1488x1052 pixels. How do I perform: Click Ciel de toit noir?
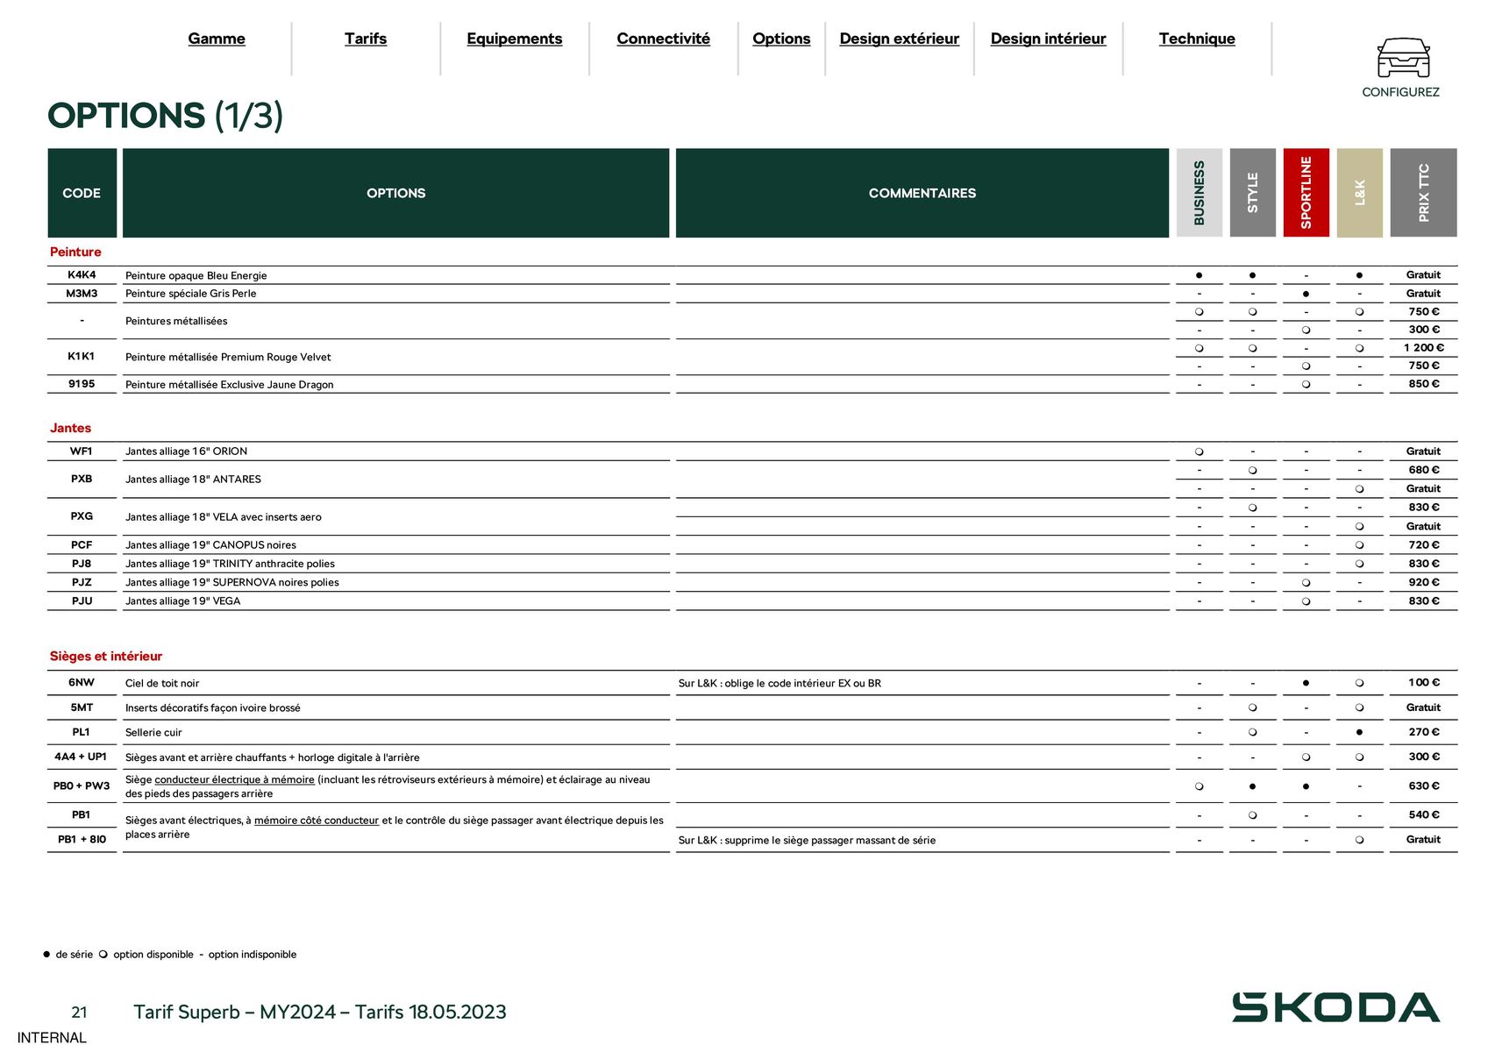(x=162, y=684)
